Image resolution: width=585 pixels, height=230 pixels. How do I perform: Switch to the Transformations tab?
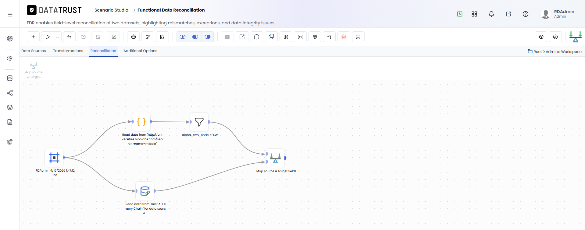[68, 51]
